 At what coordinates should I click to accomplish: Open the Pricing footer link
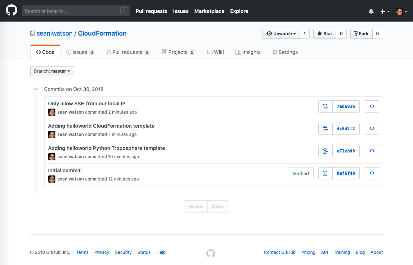308,252
